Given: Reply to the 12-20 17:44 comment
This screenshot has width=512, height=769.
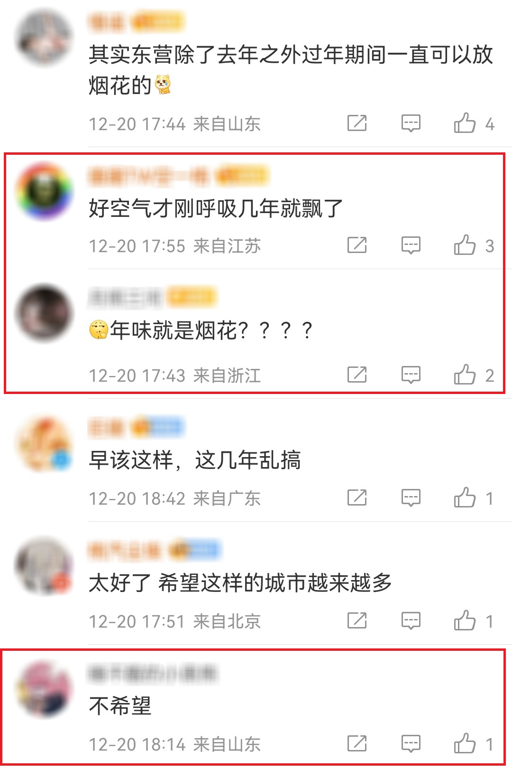Looking at the screenshot, I should pyautogui.click(x=411, y=123).
